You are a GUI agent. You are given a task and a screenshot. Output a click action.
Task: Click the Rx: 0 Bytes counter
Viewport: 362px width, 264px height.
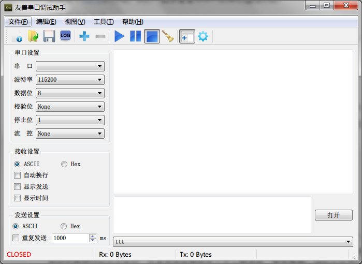(115, 254)
